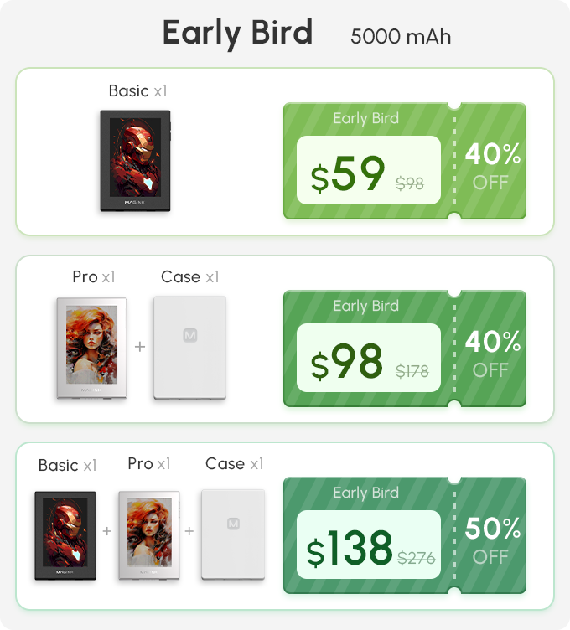Viewport: 570px width, 630px height.
Task: Select the $59 Early Bird price box
Action: coord(368,169)
